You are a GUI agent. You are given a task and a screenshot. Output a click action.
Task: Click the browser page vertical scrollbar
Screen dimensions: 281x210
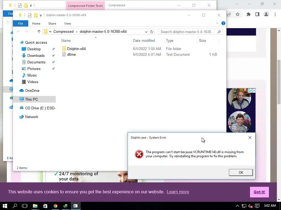[x=279, y=82]
